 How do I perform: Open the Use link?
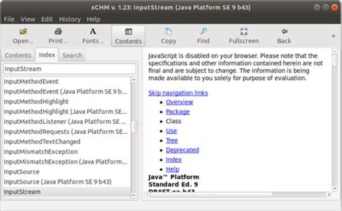[x=171, y=131]
